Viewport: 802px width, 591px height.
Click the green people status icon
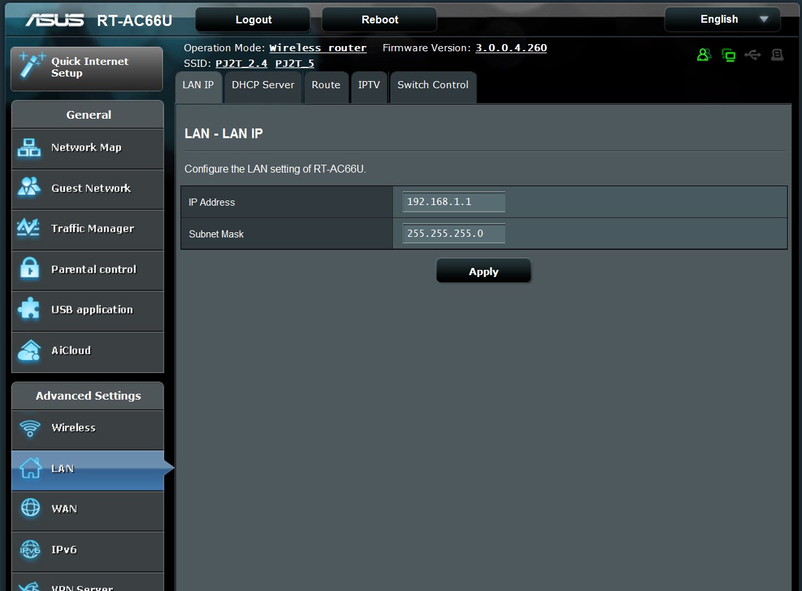pos(704,55)
